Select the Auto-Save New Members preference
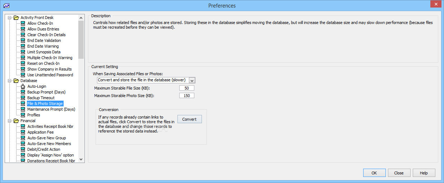This screenshot has height=183, width=444. pos(49,144)
